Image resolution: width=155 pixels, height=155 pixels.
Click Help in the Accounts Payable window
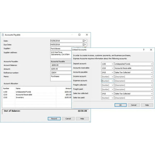tap(82, 119)
